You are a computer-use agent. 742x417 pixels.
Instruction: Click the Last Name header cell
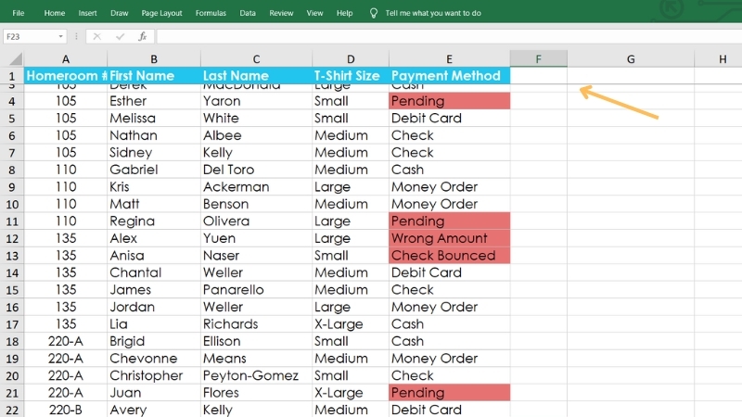click(256, 76)
